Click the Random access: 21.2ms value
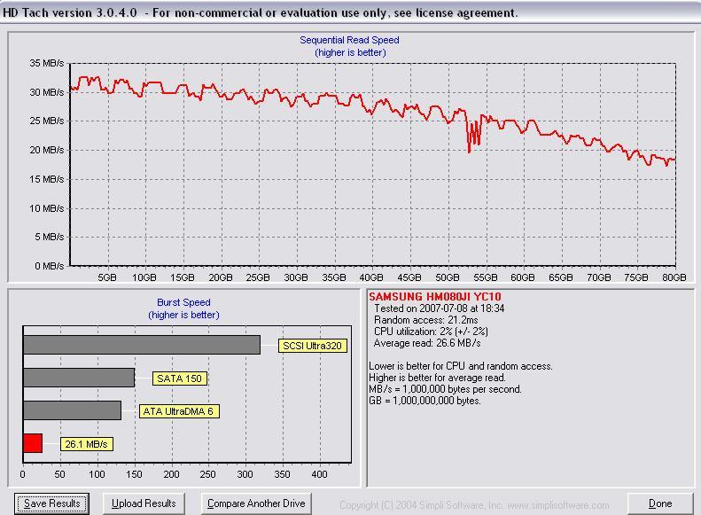Image resolution: width=701 pixels, height=515 pixels. 426,320
